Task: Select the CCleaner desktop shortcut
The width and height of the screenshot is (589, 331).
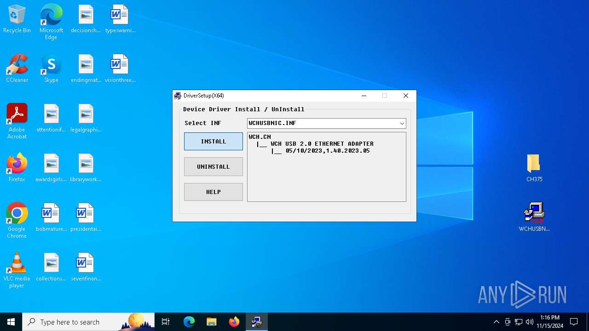Action: (x=17, y=69)
